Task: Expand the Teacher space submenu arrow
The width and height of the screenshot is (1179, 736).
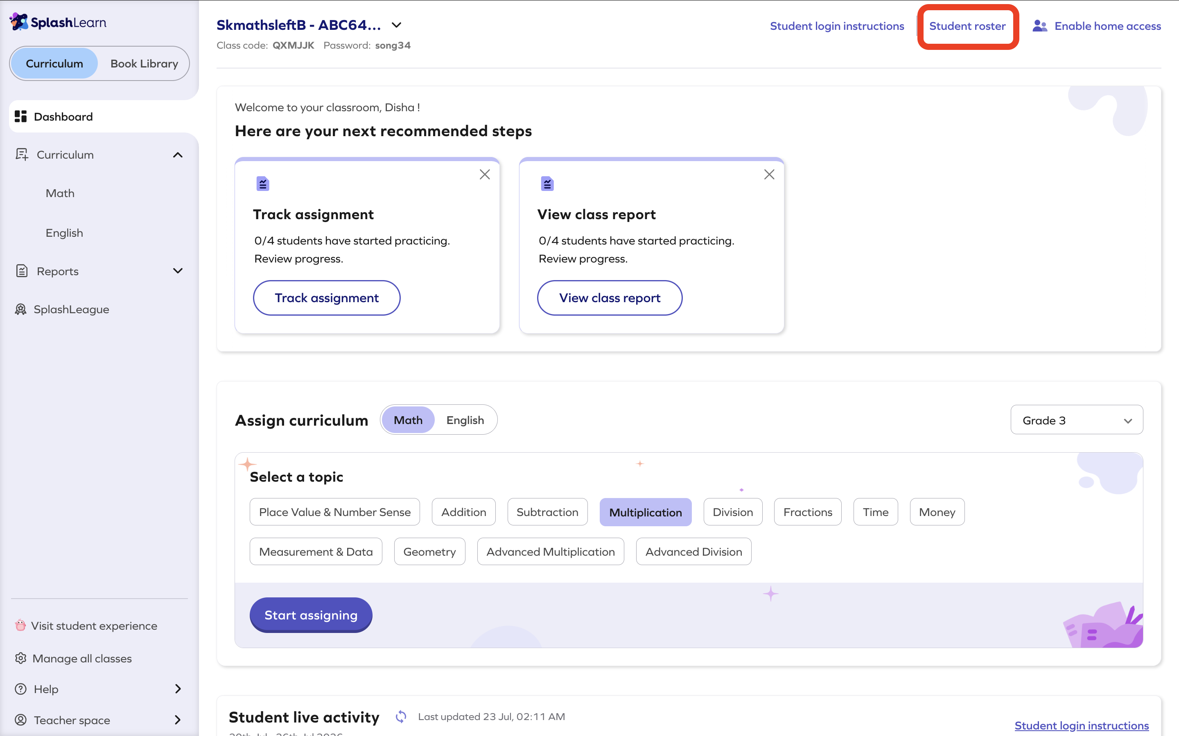Action: point(178,720)
